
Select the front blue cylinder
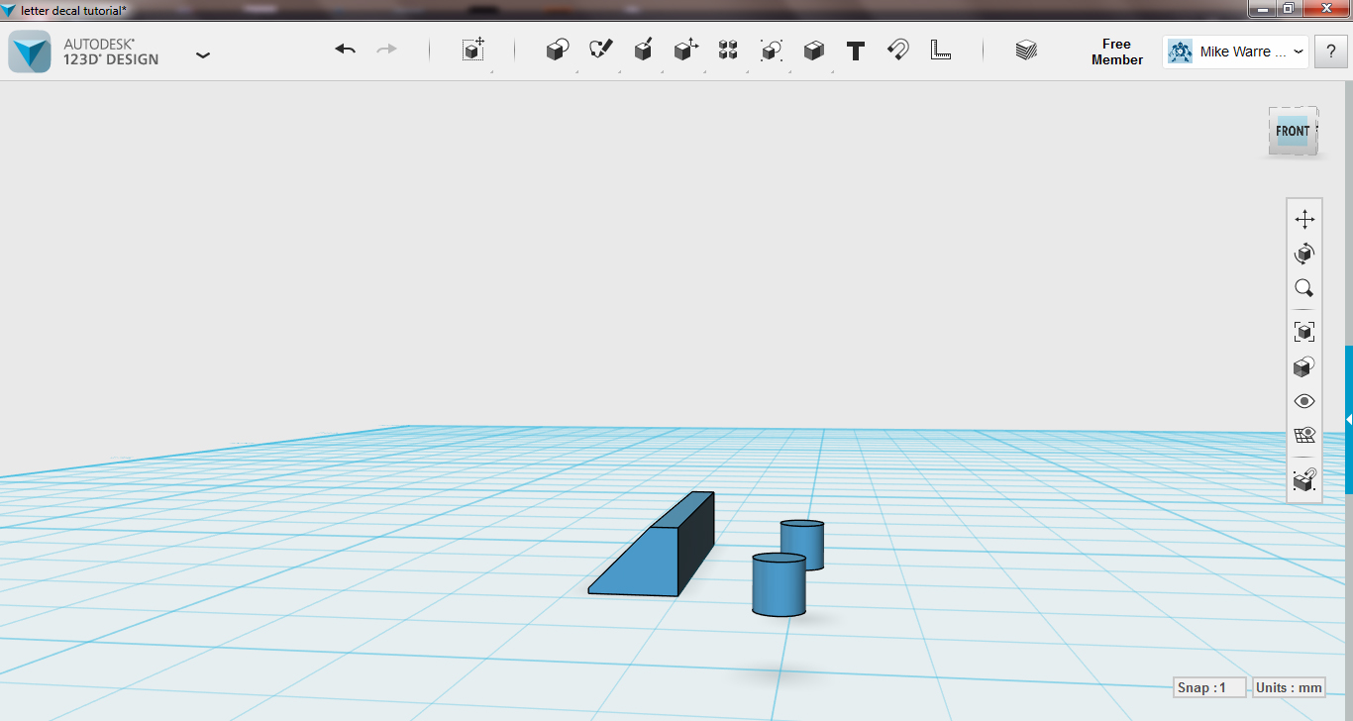tap(779, 585)
